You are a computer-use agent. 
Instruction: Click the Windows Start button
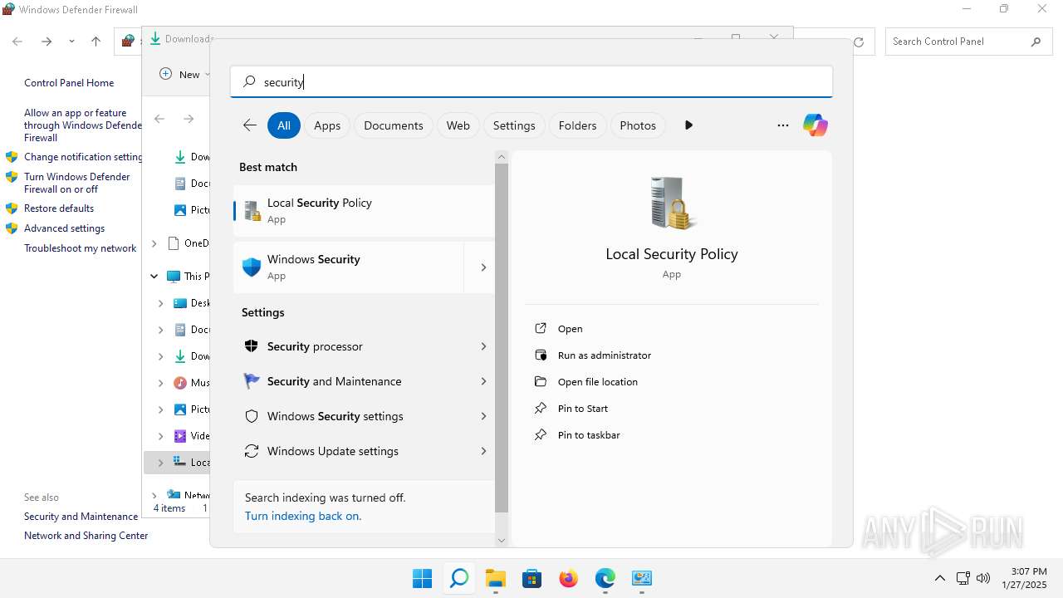coord(422,578)
